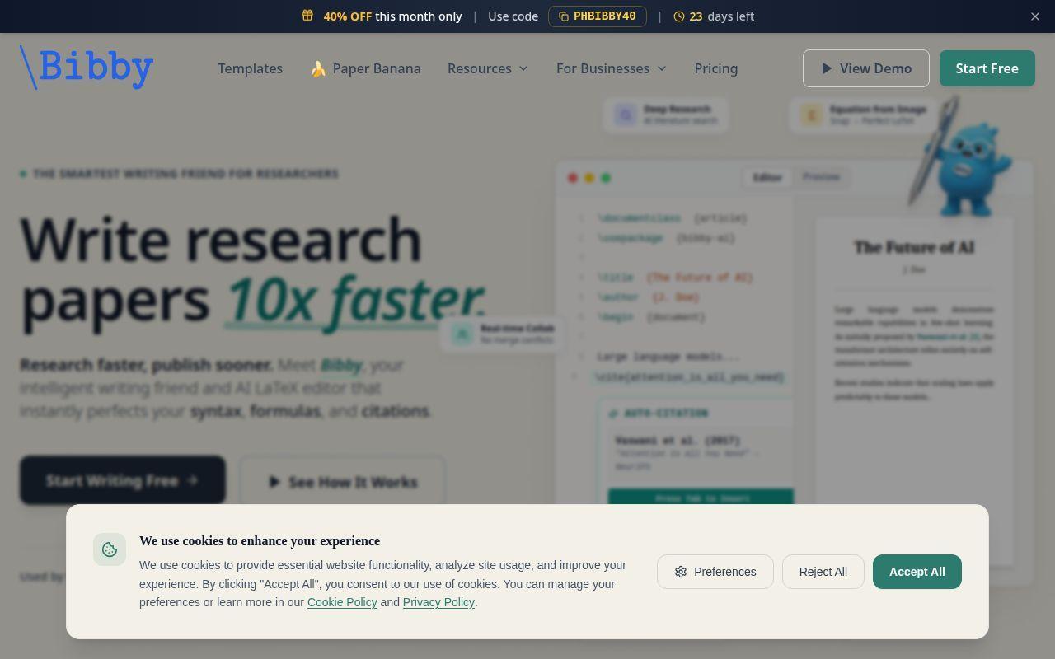Click the 'The Future of AI' preview title
Screen dimensions: 1055x659
click(x=913, y=247)
